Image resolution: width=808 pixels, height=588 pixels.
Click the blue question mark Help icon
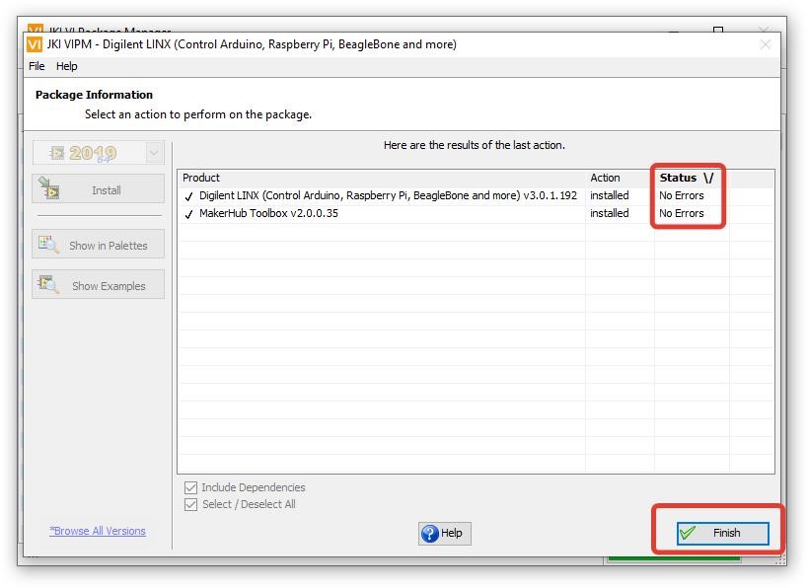[430, 533]
